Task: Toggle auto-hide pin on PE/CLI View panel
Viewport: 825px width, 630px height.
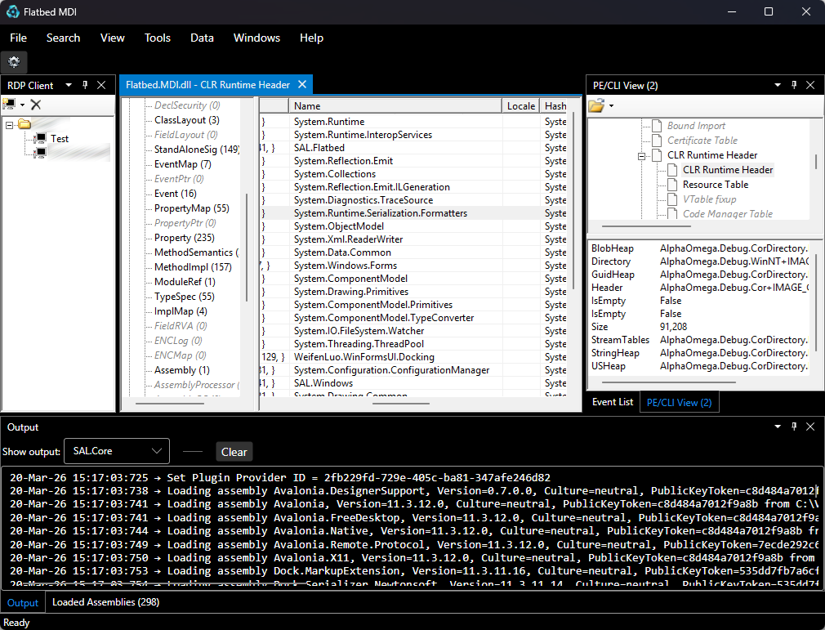Action: [793, 85]
